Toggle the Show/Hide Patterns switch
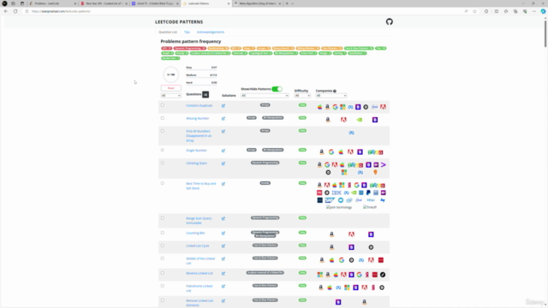The image size is (548, 308). pyautogui.click(x=277, y=89)
